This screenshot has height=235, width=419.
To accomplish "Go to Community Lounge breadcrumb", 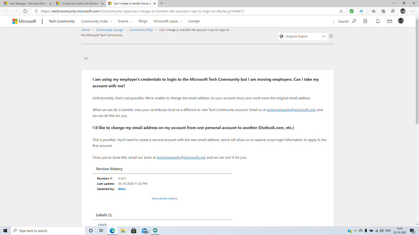I will (x=109, y=30).
